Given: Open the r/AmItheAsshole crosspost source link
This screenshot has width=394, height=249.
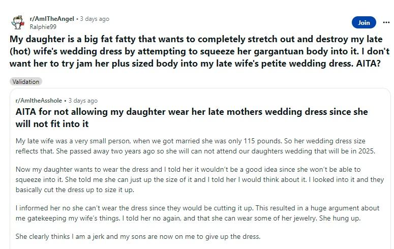Looking at the screenshot, I should click(x=40, y=101).
